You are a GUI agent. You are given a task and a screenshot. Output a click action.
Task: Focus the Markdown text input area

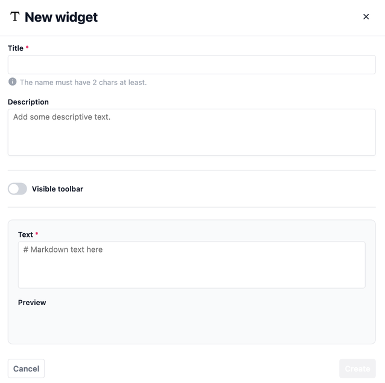pos(191,265)
